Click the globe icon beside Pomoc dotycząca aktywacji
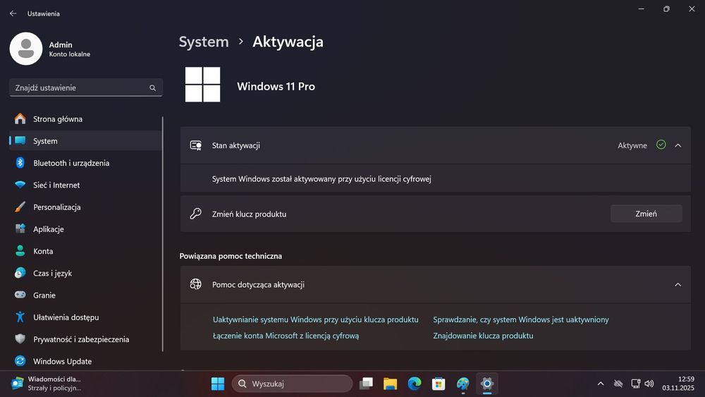This screenshot has width=705, height=397. (195, 284)
